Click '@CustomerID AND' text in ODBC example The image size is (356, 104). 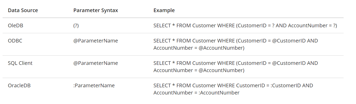pos(295,41)
